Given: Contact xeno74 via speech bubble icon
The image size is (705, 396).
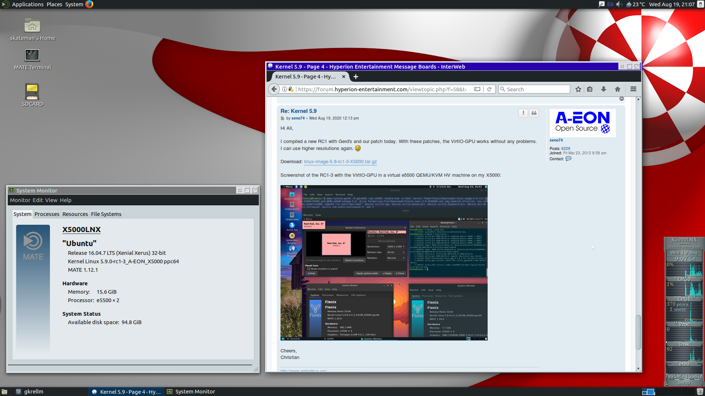Looking at the screenshot, I should click(x=568, y=159).
